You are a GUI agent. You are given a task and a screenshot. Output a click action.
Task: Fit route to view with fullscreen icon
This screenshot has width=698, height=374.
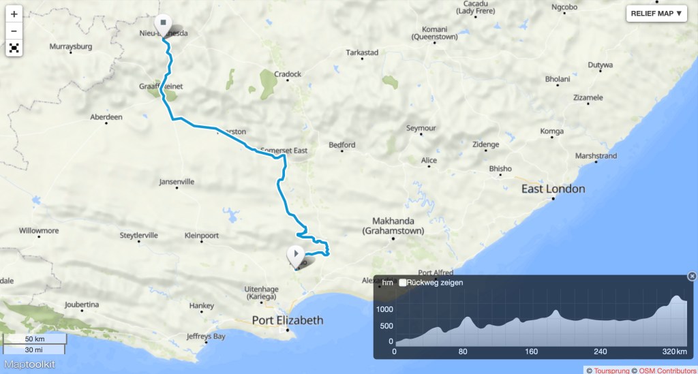tap(14, 48)
